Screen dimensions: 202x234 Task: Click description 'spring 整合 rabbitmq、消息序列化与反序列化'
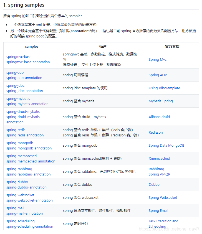[x=99, y=171]
